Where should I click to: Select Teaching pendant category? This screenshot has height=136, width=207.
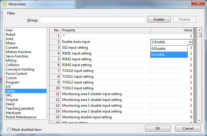point(20,108)
